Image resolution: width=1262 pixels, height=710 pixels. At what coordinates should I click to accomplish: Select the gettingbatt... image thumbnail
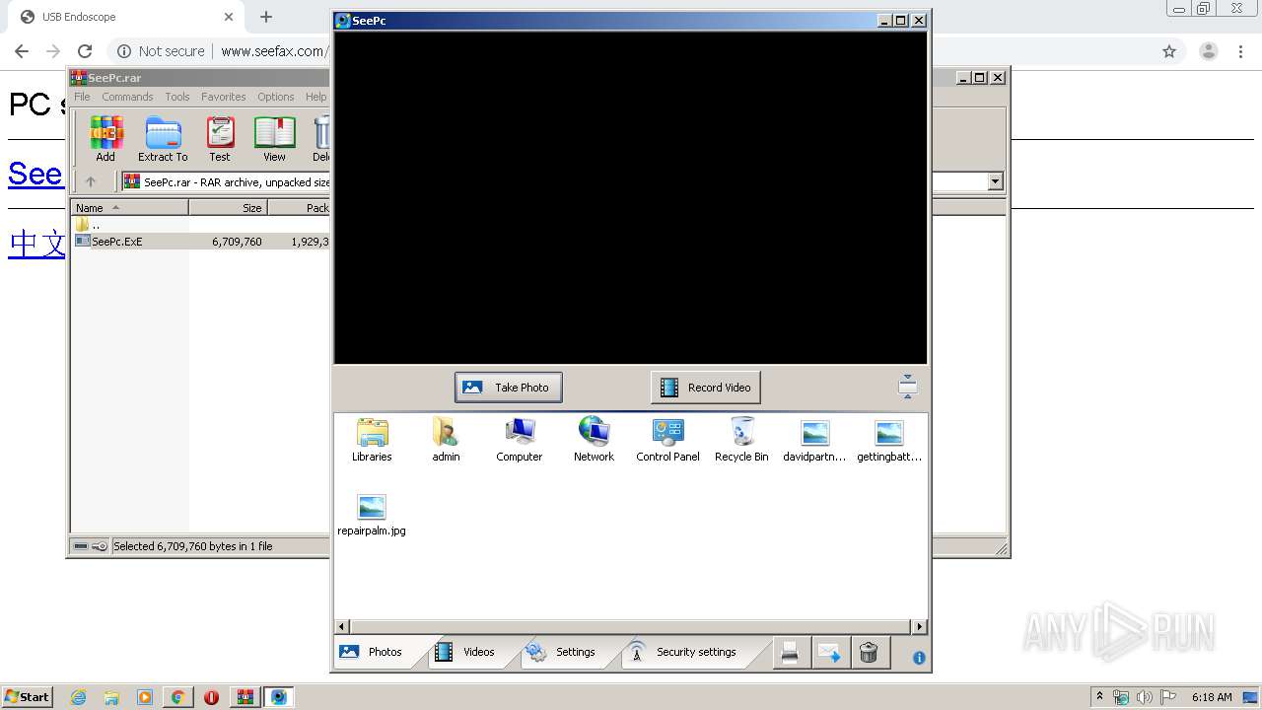click(889, 440)
